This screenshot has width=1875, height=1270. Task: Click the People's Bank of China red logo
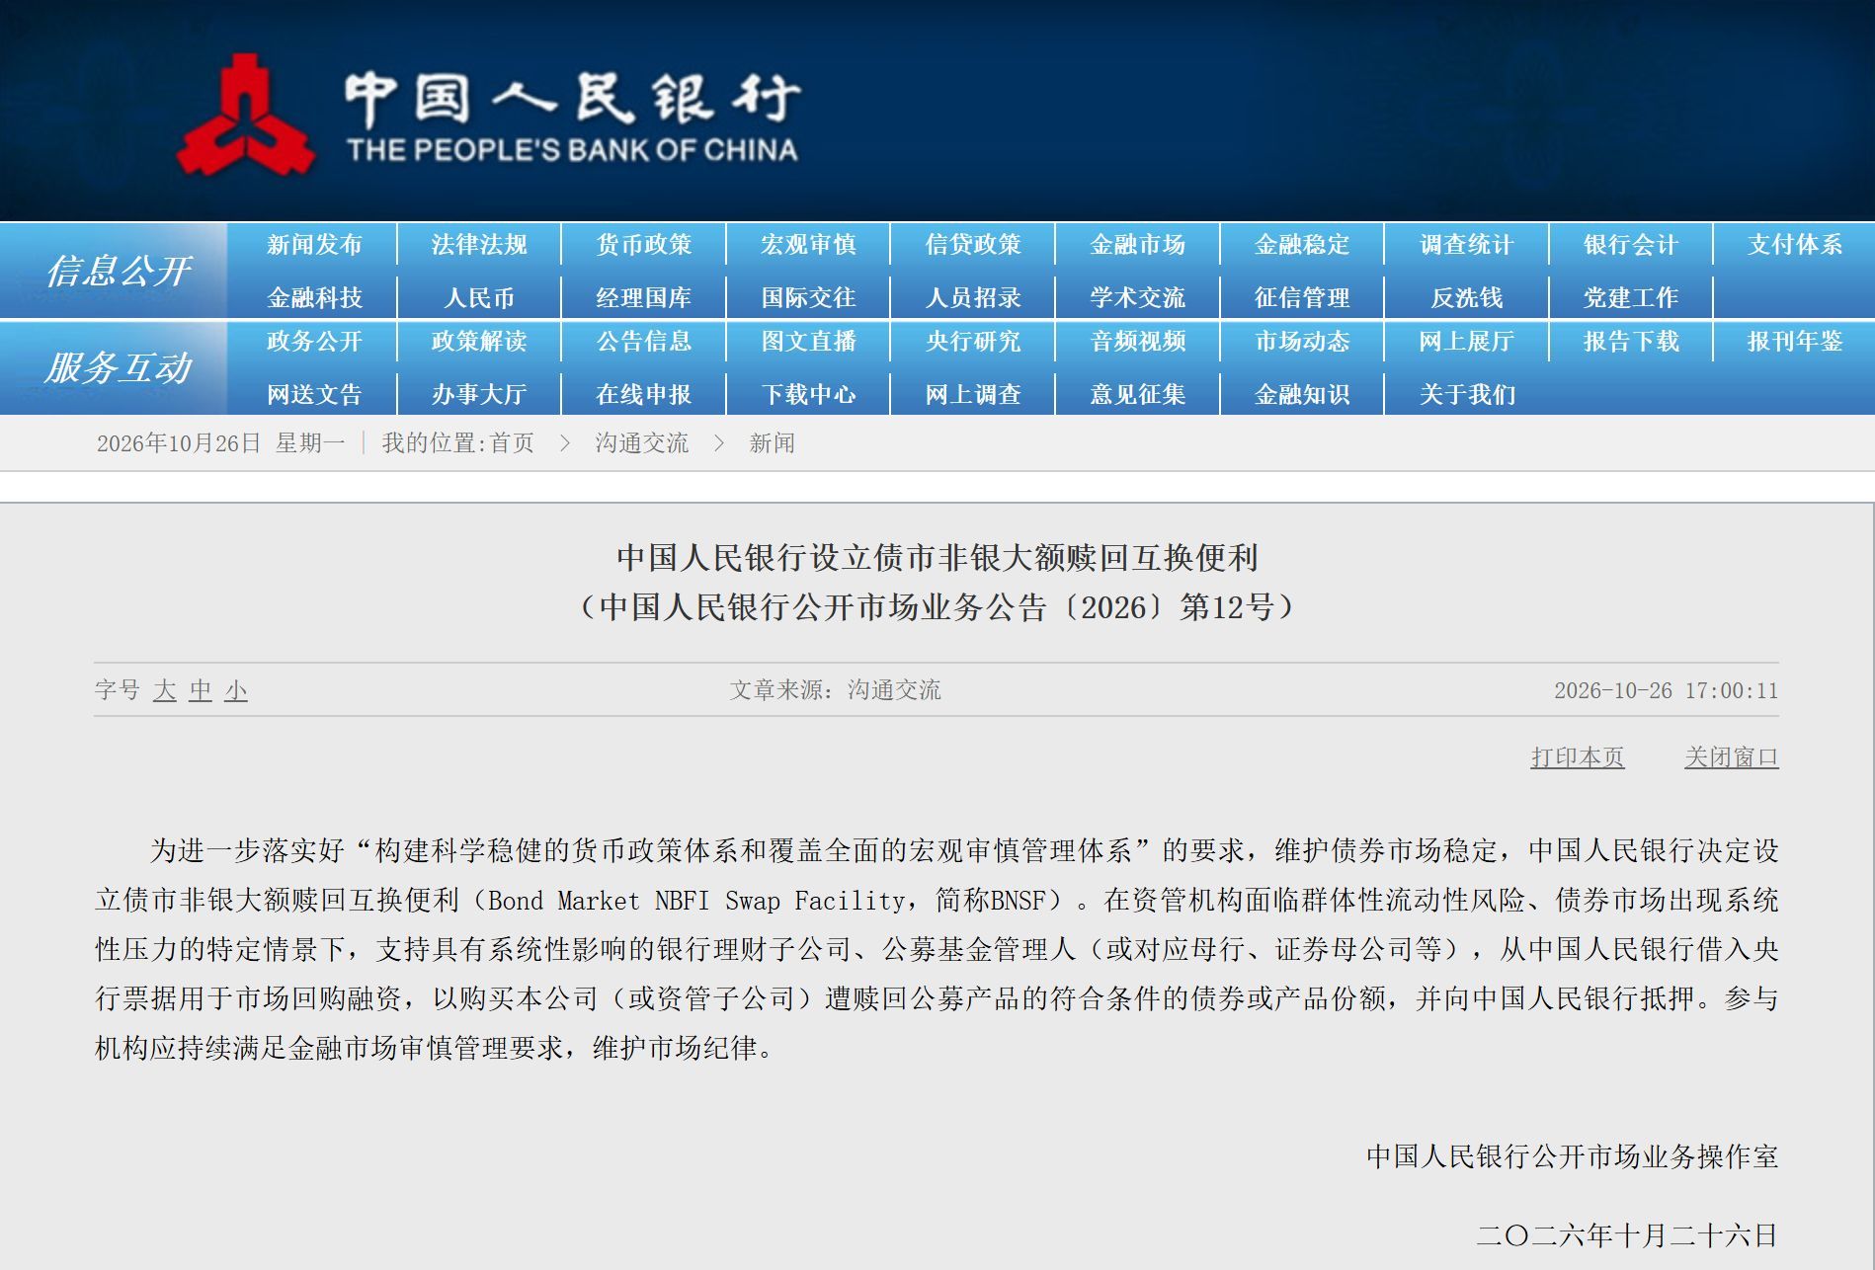pyautogui.click(x=246, y=116)
